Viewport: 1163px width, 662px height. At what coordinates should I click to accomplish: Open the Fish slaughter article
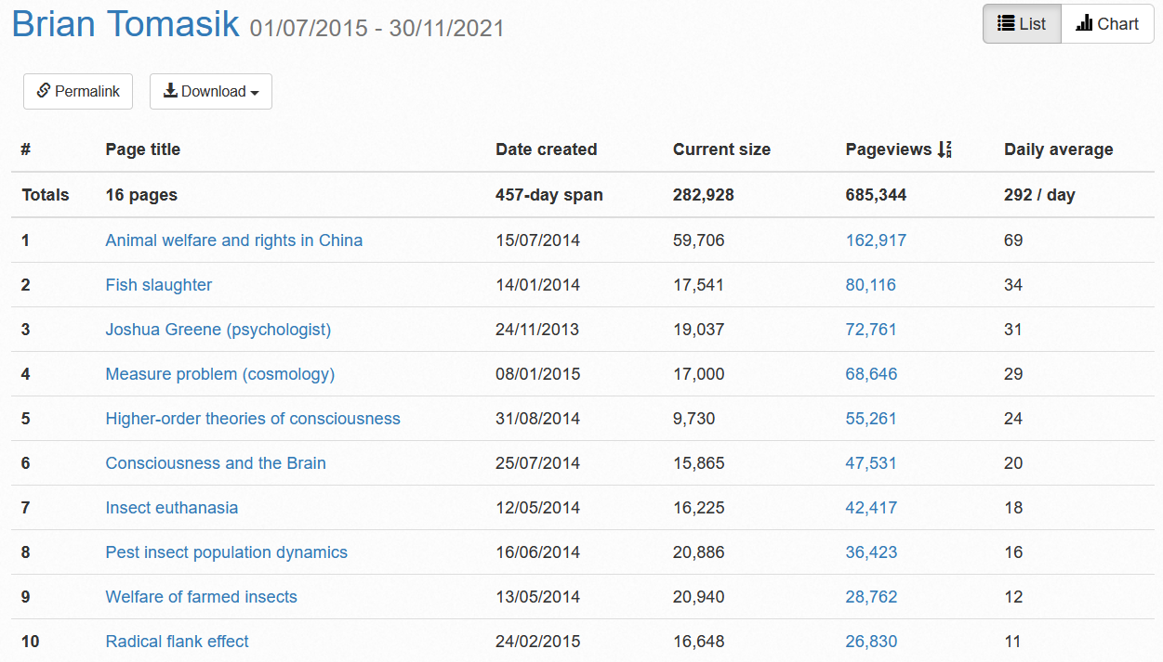coord(158,285)
